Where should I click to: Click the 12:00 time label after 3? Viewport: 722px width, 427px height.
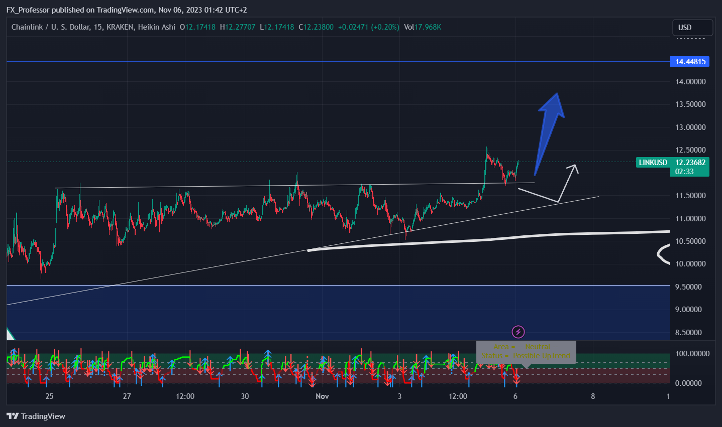(x=458, y=396)
